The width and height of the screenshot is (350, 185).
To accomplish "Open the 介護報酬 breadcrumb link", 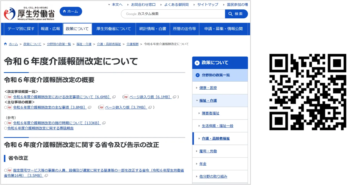I will tap(132, 44).
